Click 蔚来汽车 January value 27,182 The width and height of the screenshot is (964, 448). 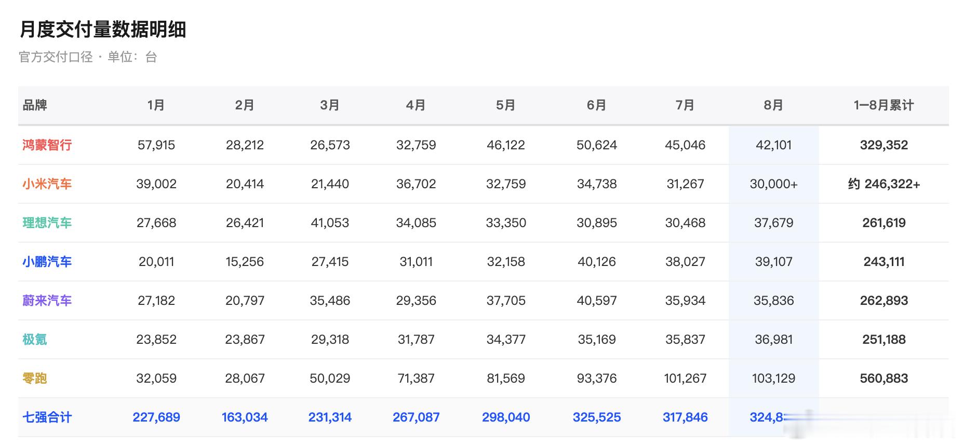coord(156,301)
